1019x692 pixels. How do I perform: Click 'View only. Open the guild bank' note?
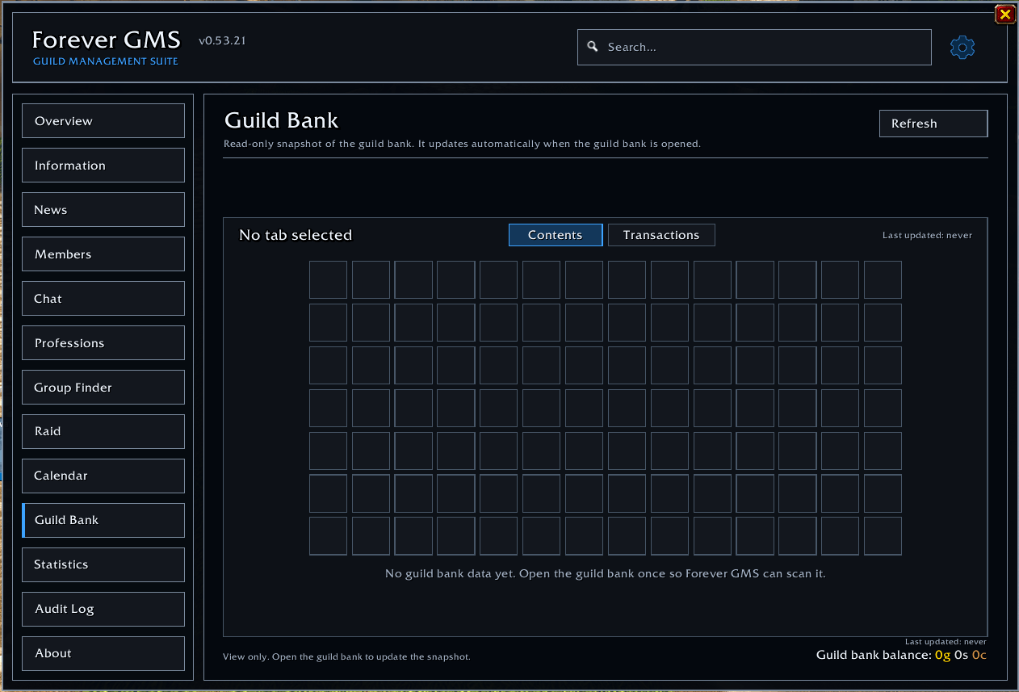click(x=346, y=656)
